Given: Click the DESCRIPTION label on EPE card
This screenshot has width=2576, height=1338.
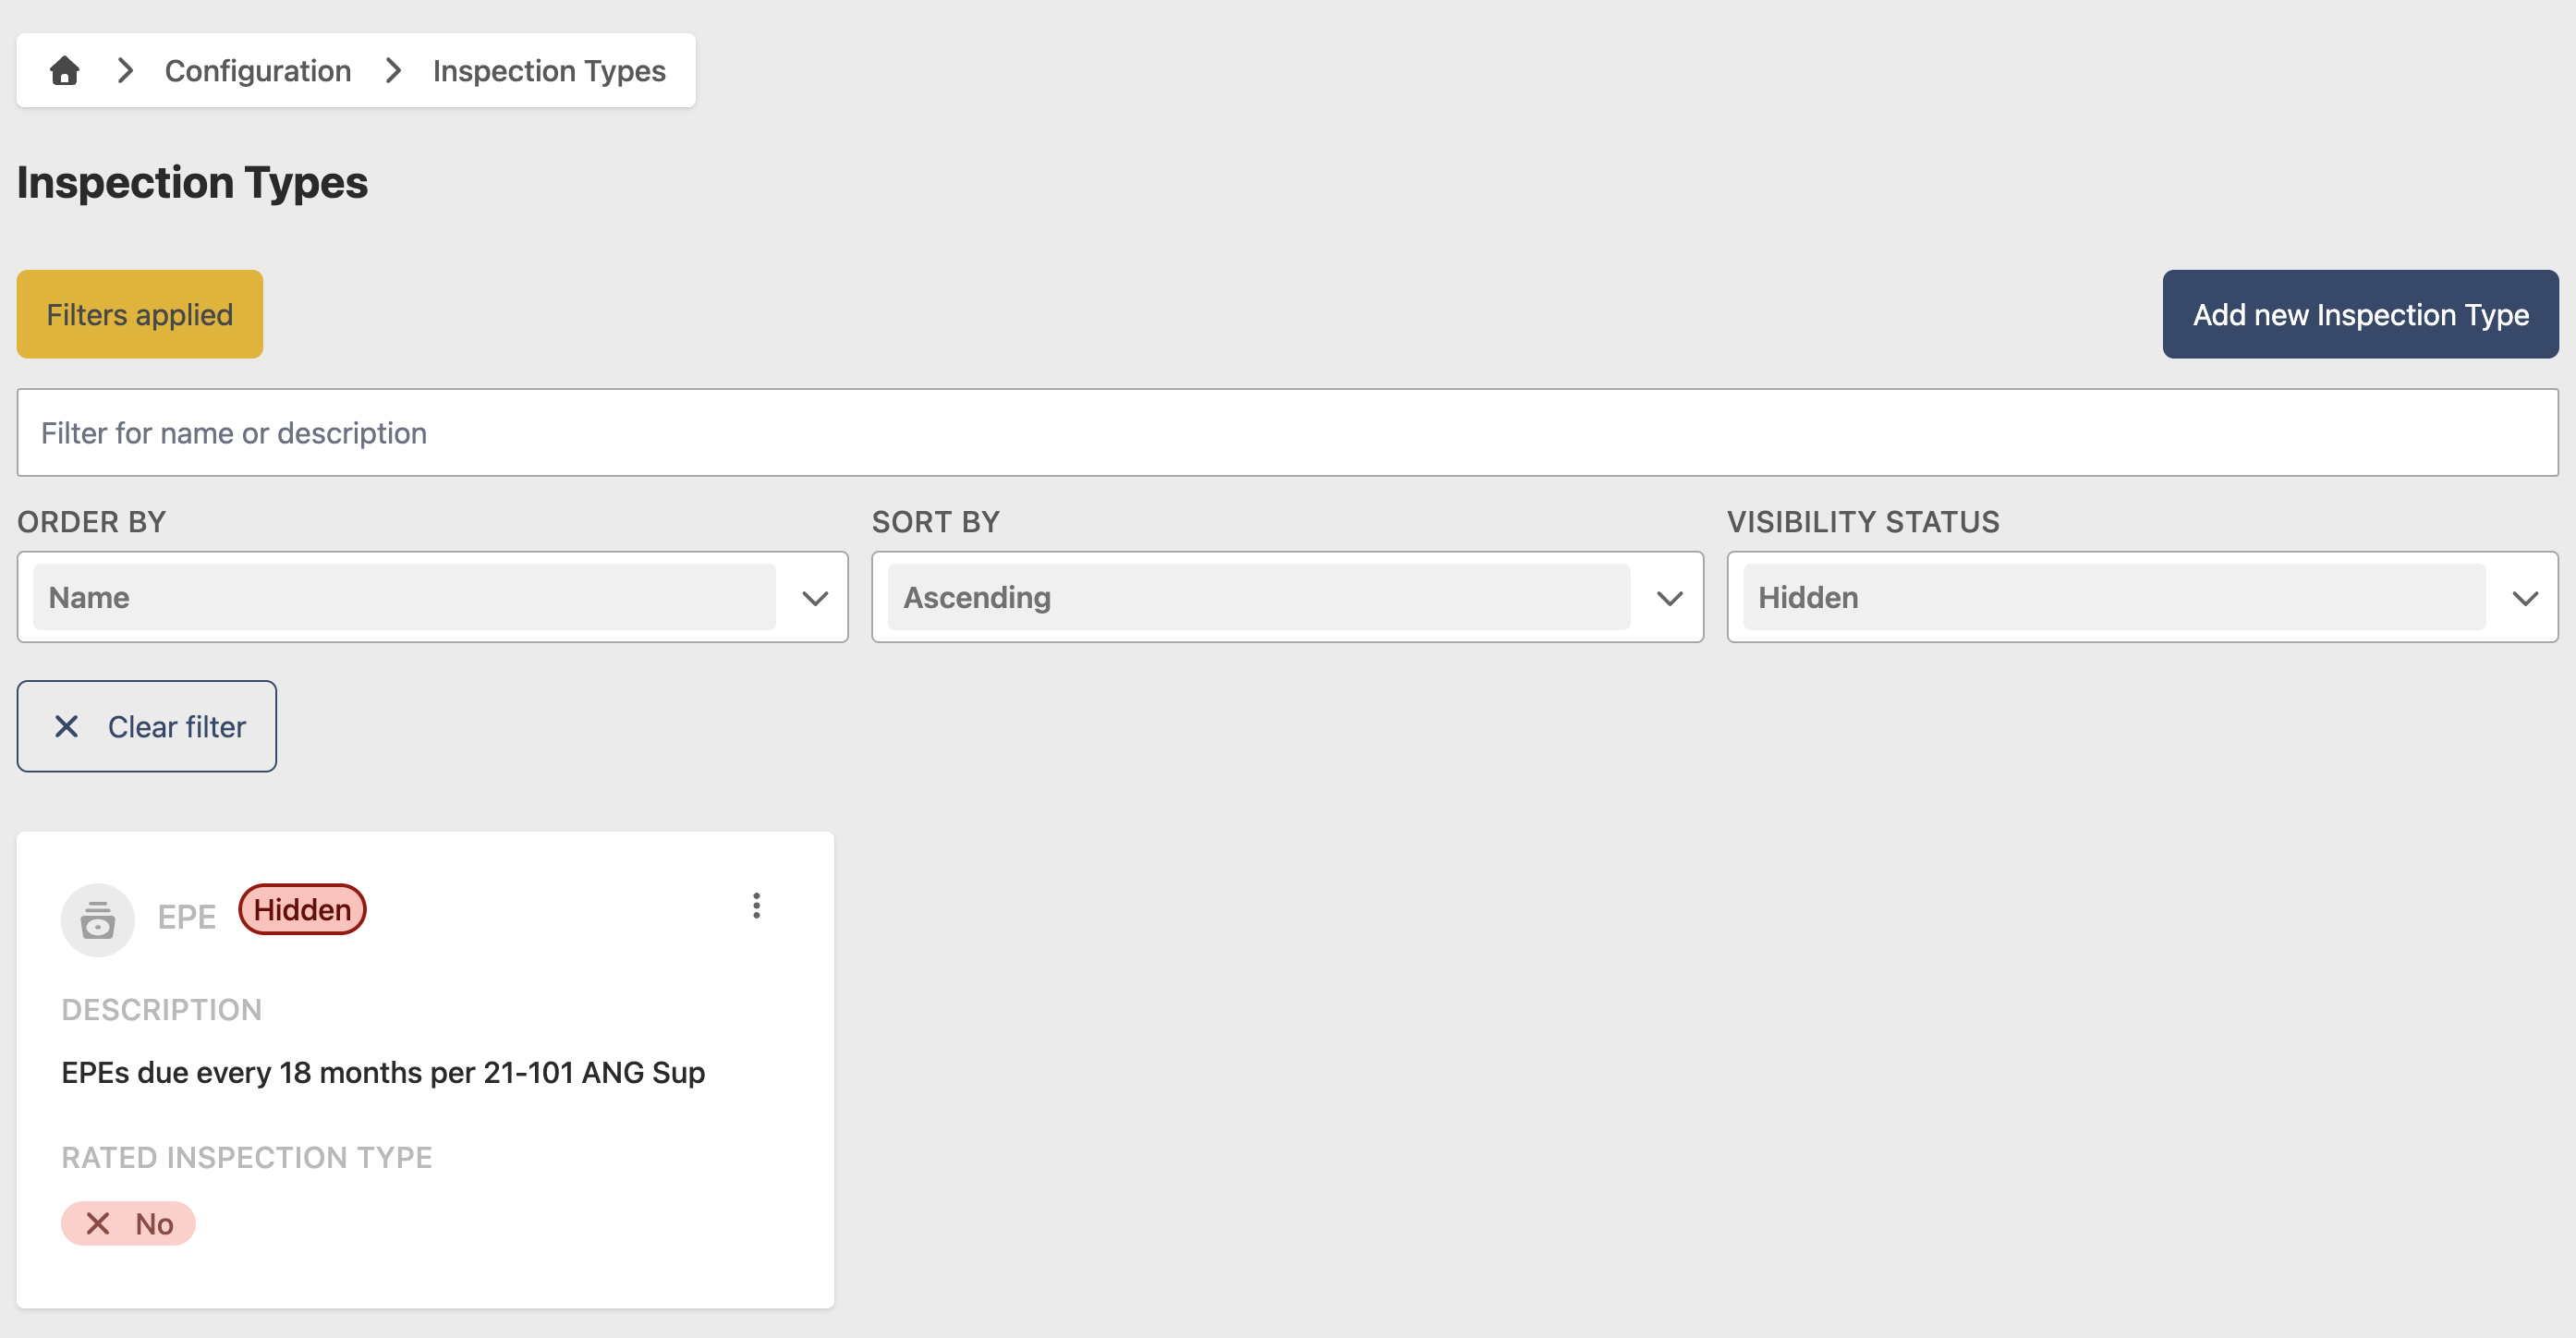Looking at the screenshot, I should [162, 1009].
